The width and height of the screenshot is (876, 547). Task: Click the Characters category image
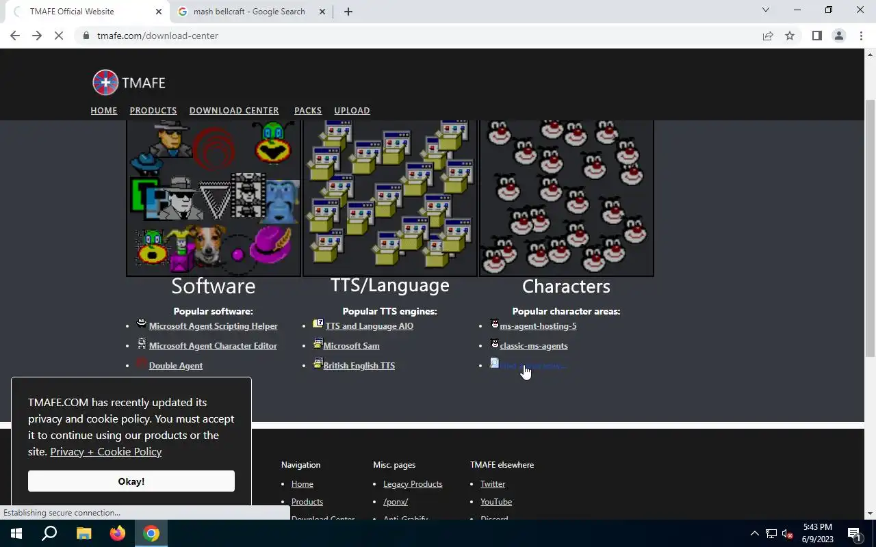(567, 198)
